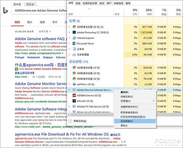Click the Alibaba PC Safe Service icon

click(x=74, y=107)
